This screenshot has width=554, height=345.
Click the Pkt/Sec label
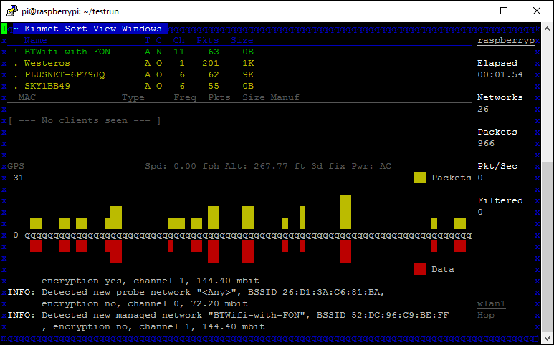pyautogui.click(x=497, y=166)
